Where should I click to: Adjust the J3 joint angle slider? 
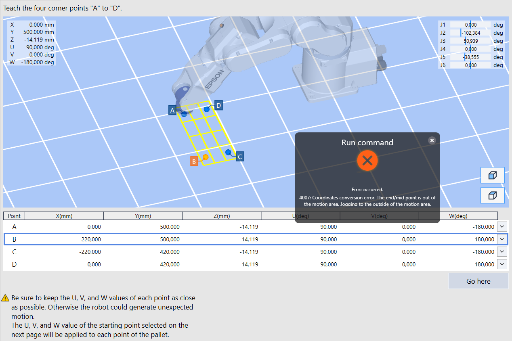[470, 41]
